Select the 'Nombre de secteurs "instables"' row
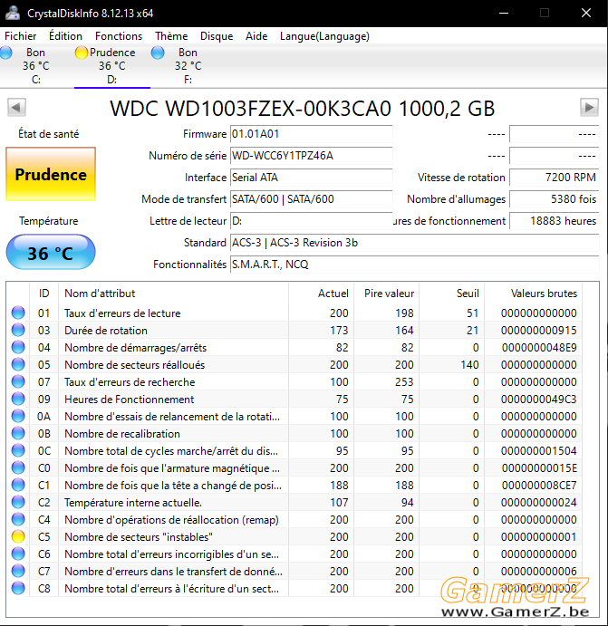 point(296,536)
